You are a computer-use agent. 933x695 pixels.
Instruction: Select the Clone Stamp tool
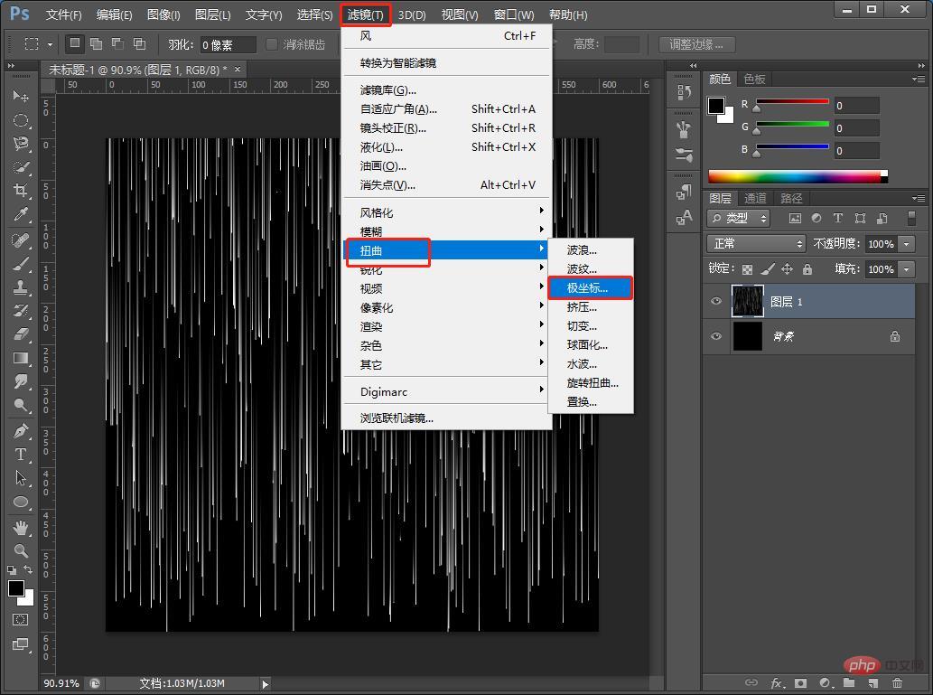coord(21,287)
